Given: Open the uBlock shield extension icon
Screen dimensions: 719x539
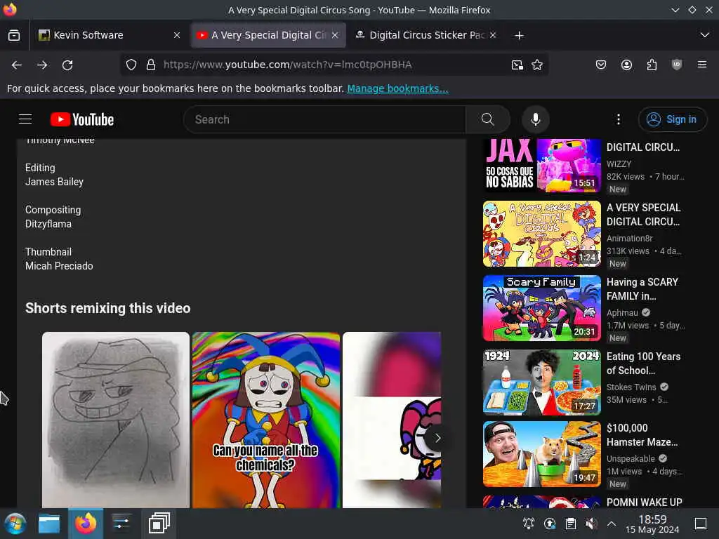Looking at the screenshot, I should [x=677, y=65].
